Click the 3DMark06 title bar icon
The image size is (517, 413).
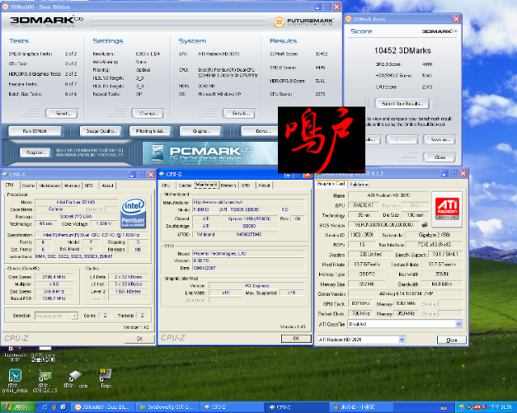[6, 6]
